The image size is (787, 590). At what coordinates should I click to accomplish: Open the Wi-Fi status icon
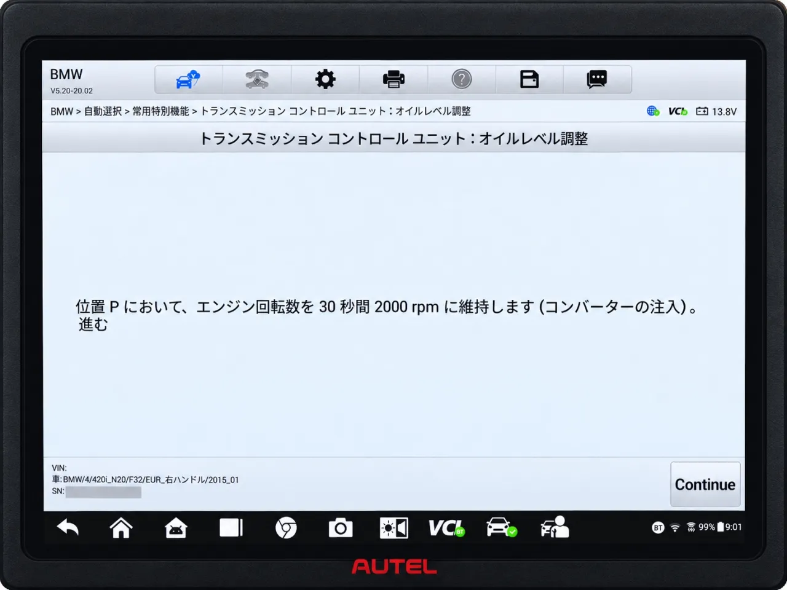point(675,527)
